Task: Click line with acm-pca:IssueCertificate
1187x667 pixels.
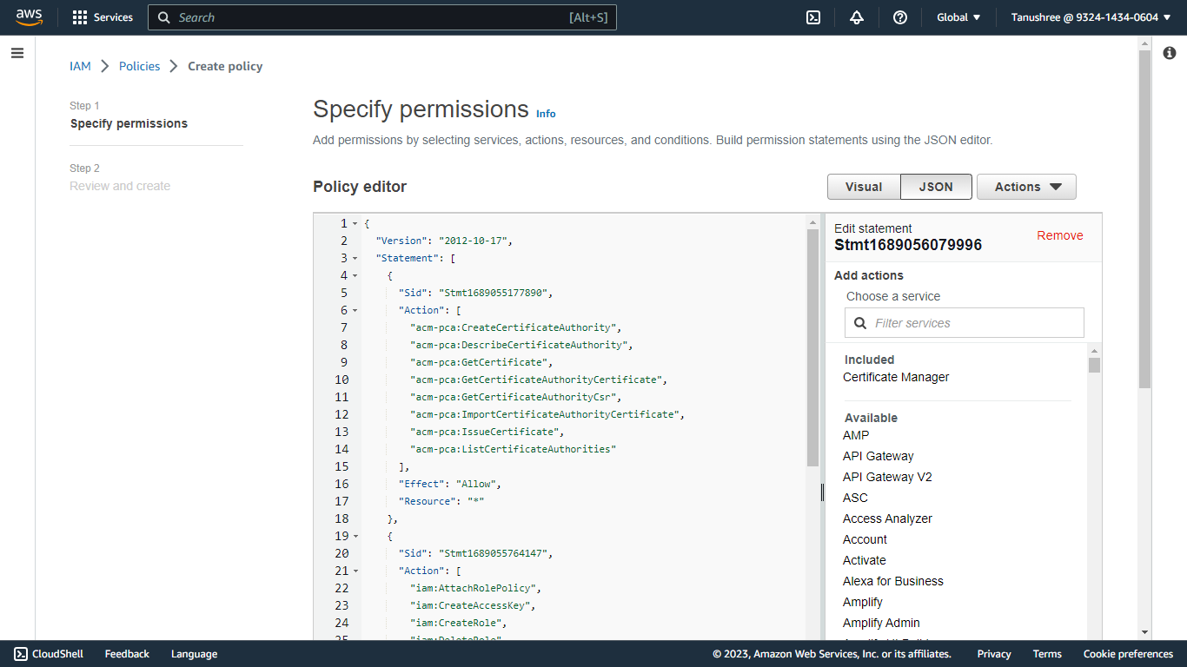Action: (x=487, y=432)
